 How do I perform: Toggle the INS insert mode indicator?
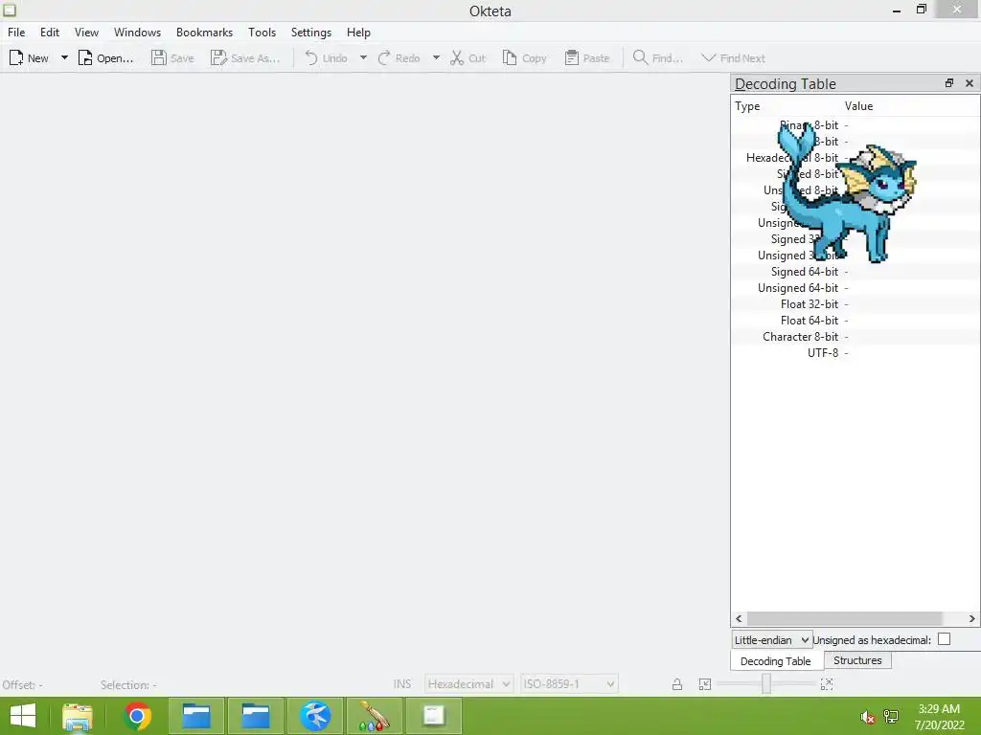click(x=402, y=684)
